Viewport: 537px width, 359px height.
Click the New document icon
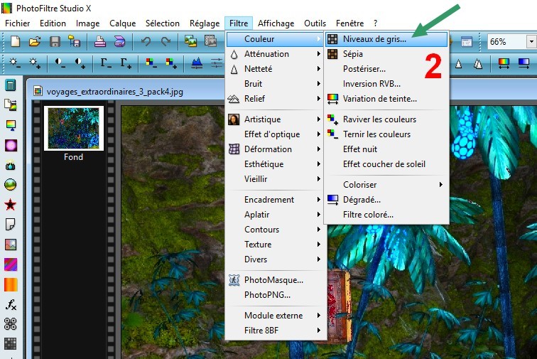(x=16, y=41)
